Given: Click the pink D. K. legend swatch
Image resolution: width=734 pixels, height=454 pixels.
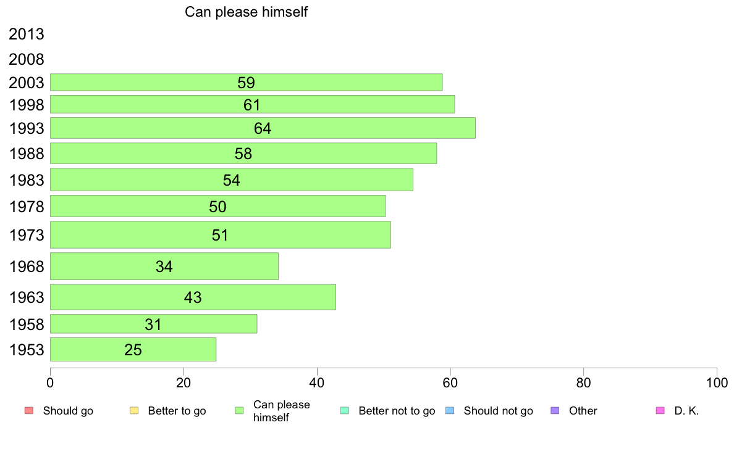Looking at the screenshot, I should coord(660,411).
